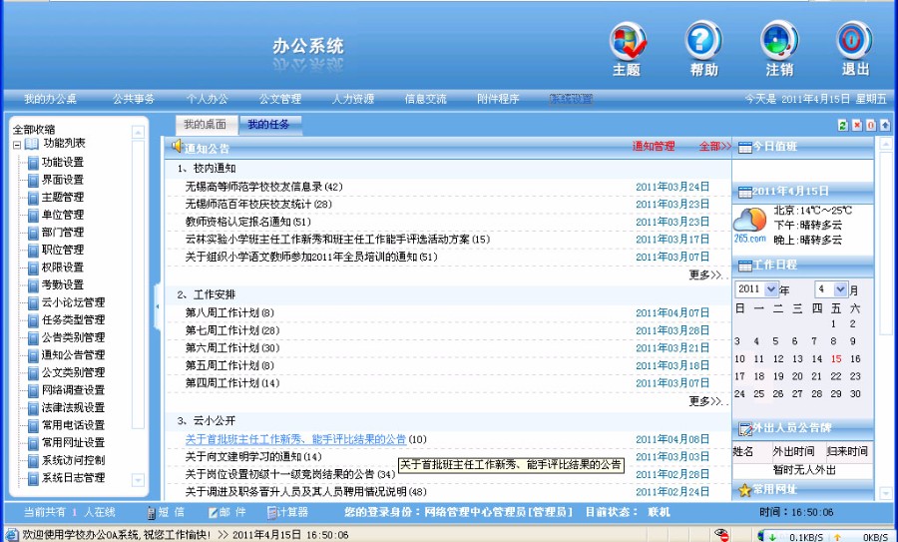Open 教师资格认定报名通知
898x542 pixels.
[247, 222]
